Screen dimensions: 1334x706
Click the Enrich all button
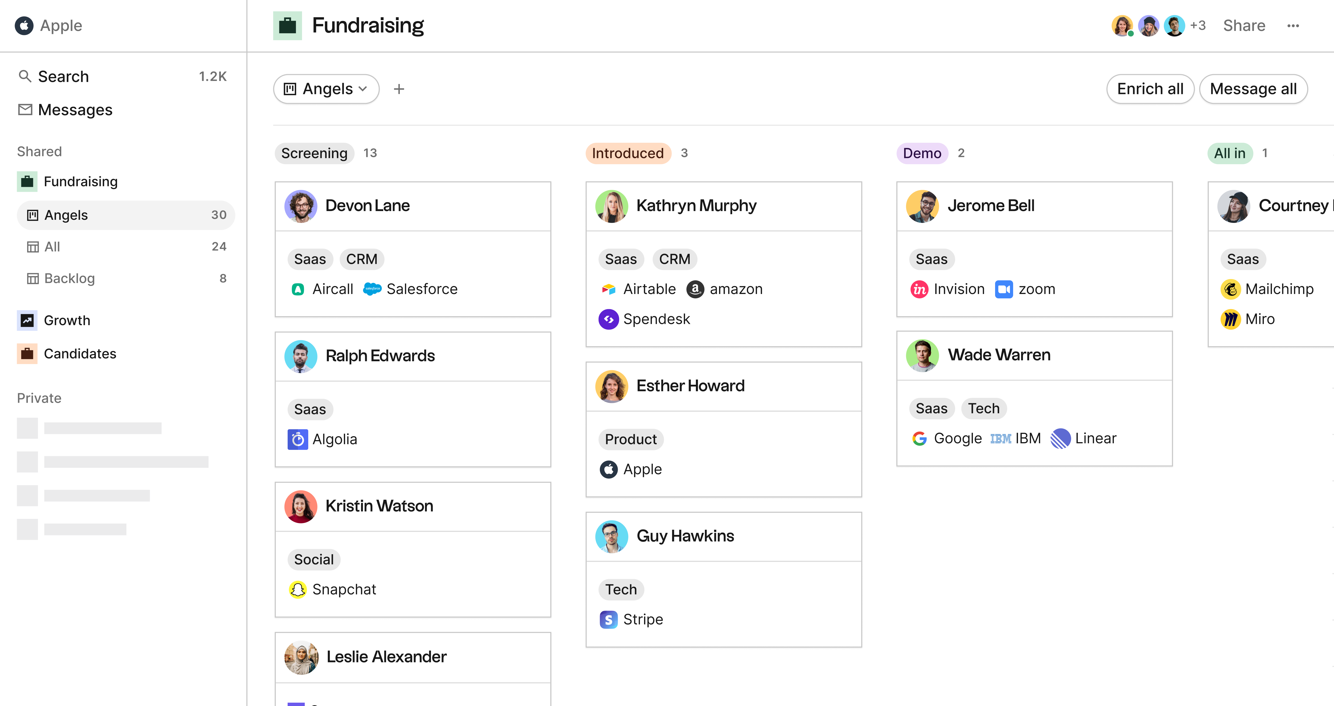pos(1150,89)
